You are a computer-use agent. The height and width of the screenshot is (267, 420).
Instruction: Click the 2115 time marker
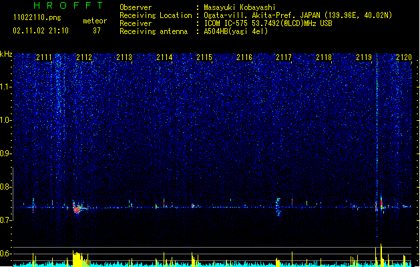(204, 57)
